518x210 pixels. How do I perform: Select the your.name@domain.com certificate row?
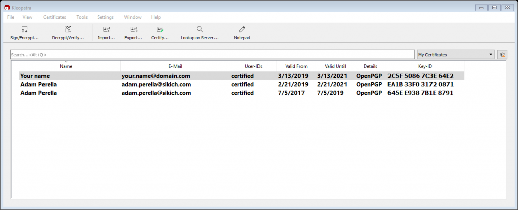click(x=155, y=76)
